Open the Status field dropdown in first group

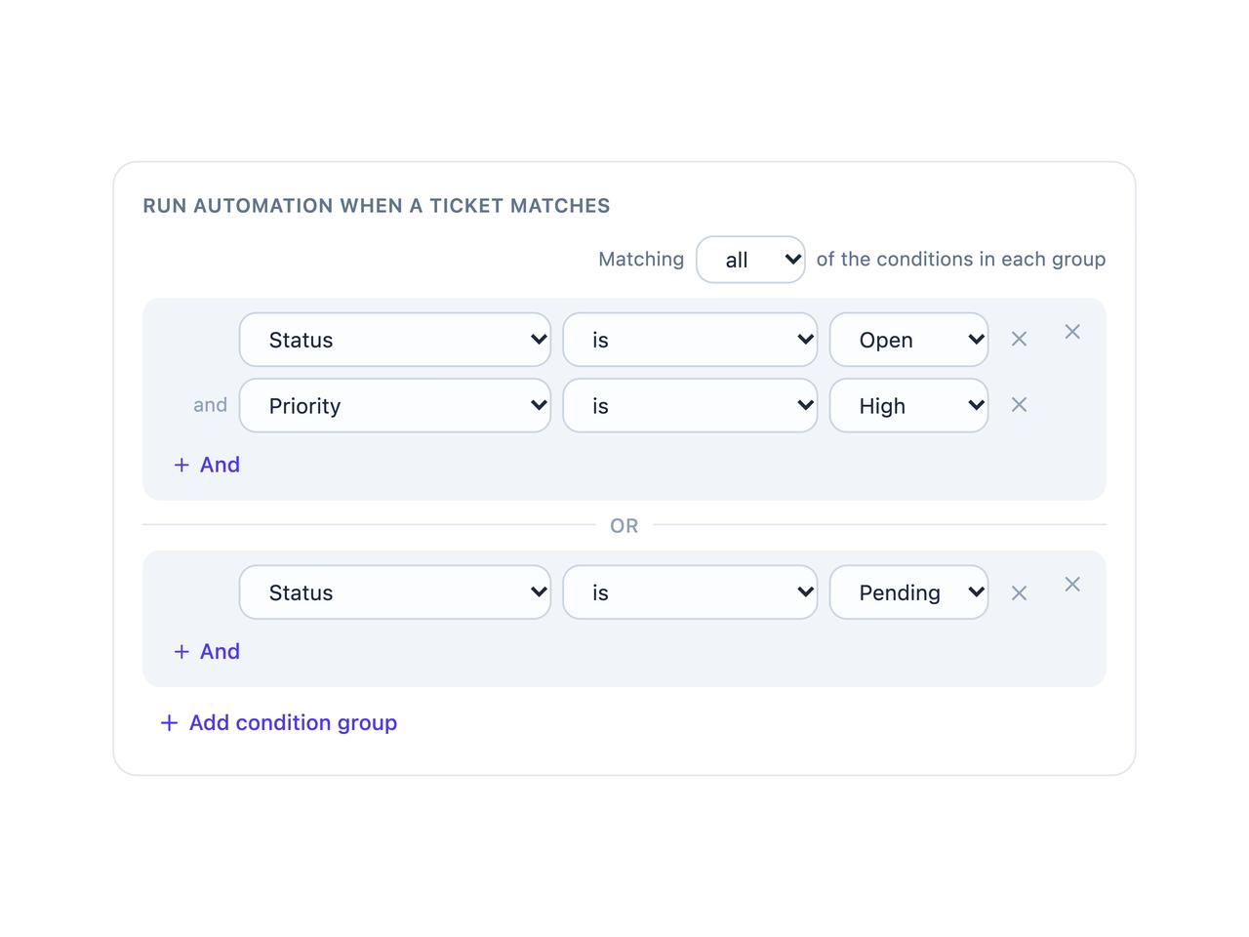pyautogui.click(x=395, y=340)
